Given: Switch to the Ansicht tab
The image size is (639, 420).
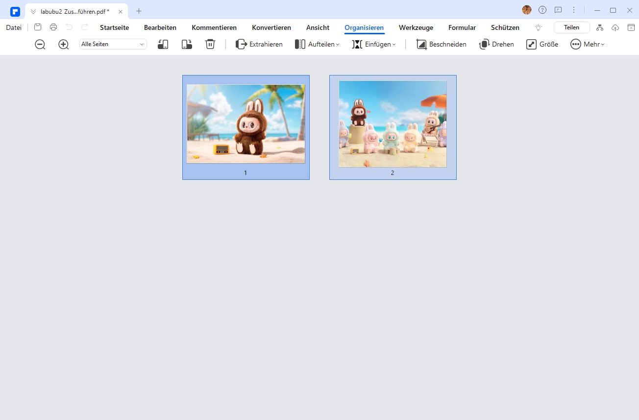Looking at the screenshot, I should pos(318,28).
